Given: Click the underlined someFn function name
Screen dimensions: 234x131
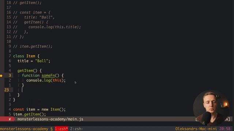Looking at the screenshot, I should tap(48, 75).
